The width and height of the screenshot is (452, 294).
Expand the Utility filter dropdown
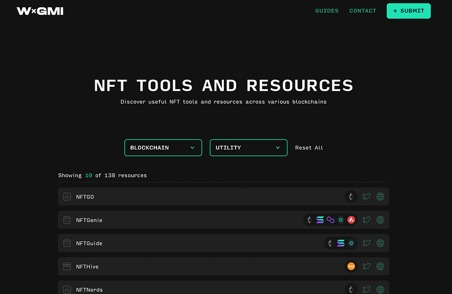point(248,147)
